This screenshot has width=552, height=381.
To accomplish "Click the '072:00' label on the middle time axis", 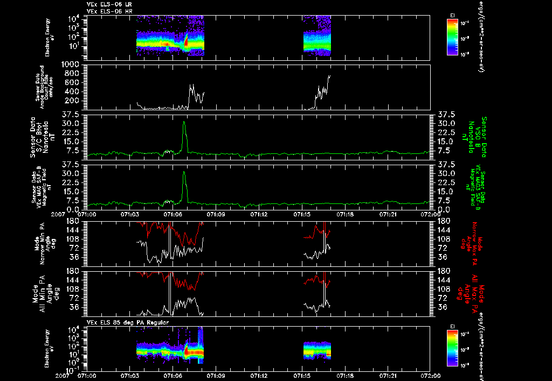I will click(x=431, y=214).
